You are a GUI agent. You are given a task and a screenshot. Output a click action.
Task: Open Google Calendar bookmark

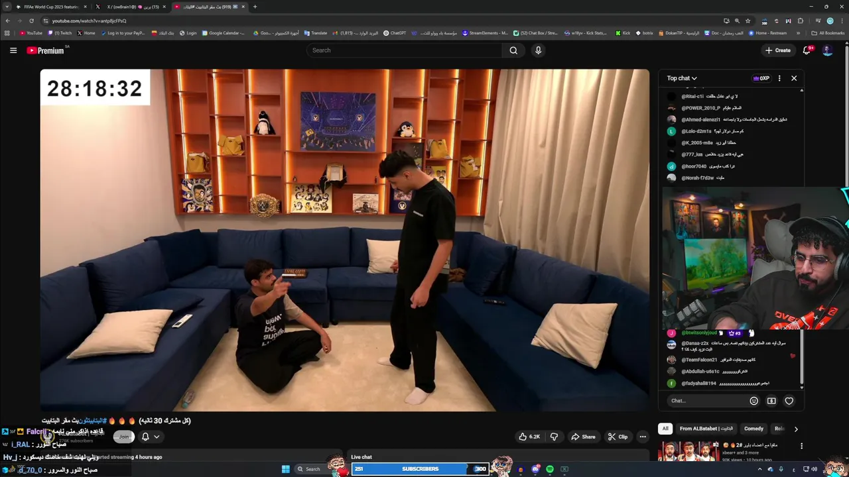[x=224, y=32]
